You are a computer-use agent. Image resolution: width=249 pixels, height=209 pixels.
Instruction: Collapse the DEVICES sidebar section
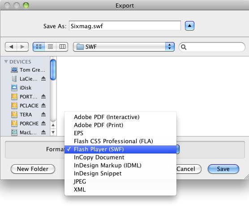coord(6,62)
